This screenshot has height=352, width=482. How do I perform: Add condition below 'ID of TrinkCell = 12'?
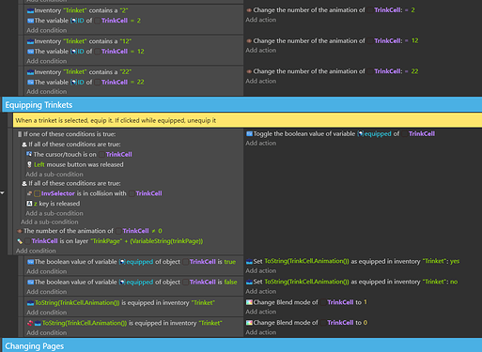tap(47, 61)
